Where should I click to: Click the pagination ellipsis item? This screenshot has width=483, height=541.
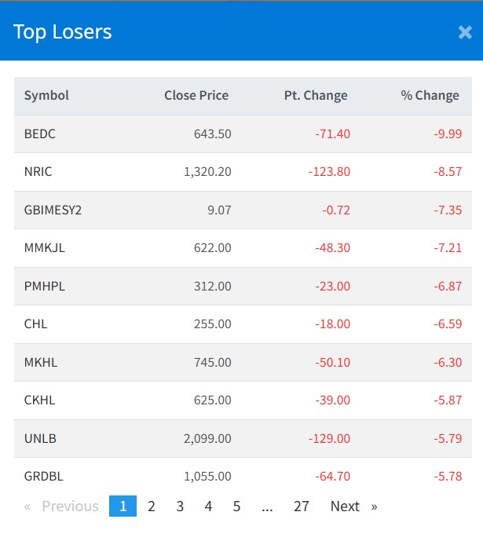pyautogui.click(x=267, y=506)
